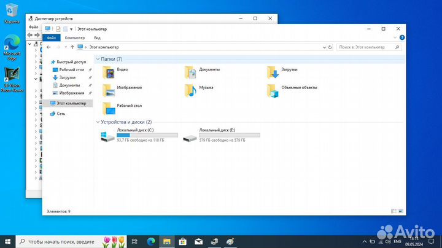This screenshot has height=248, width=442.
Task: Collapse the Папки (7) group
Action: (98, 59)
